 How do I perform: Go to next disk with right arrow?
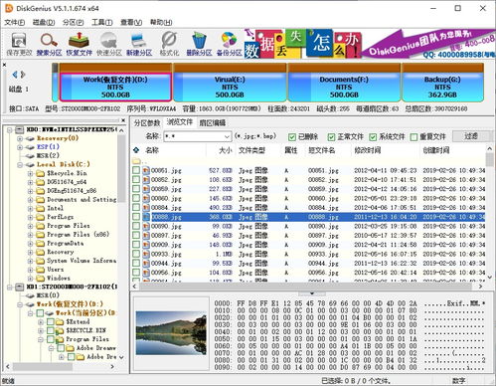[x=23, y=75]
